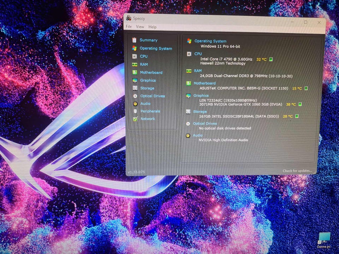Screen dimensions: 339x254
Task: Click the Windows logo icon in summary panel
Action: pos(189,41)
